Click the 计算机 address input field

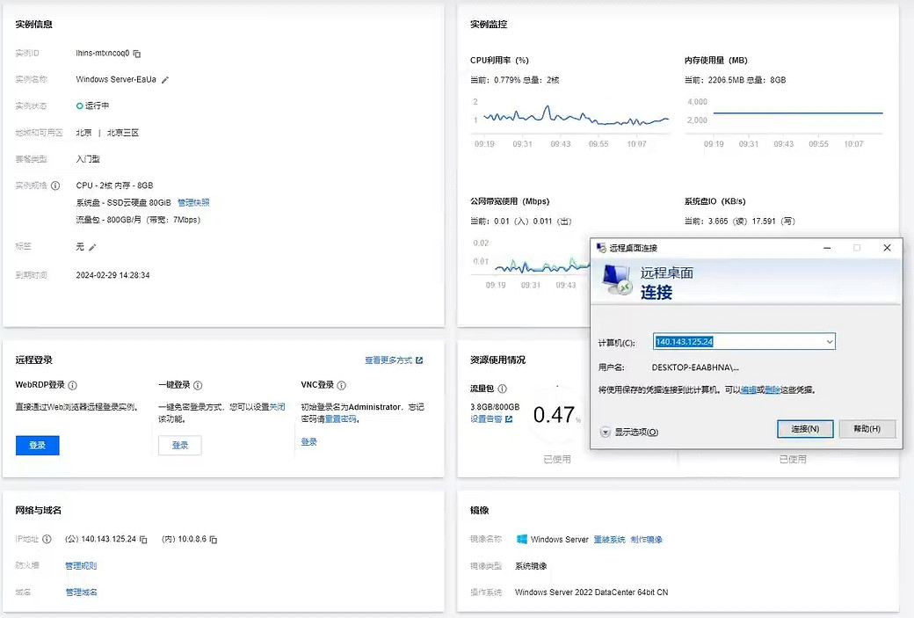(x=736, y=341)
